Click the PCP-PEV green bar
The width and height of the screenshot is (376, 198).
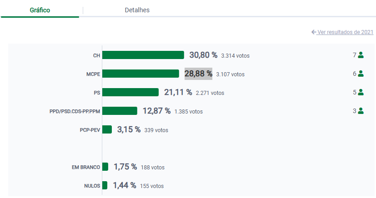pyautogui.click(x=107, y=129)
